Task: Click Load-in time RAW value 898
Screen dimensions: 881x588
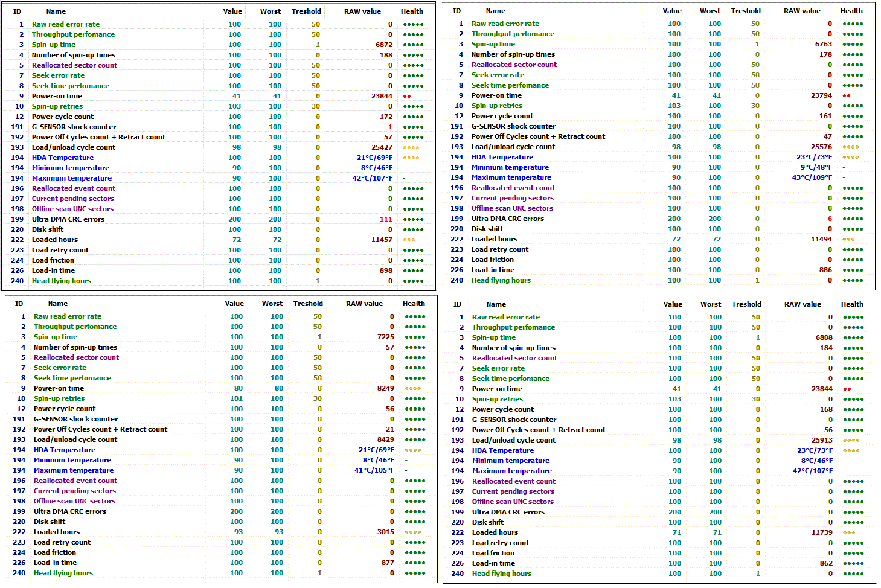Action: (386, 270)
